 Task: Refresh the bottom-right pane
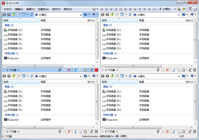tap(130, 76)
